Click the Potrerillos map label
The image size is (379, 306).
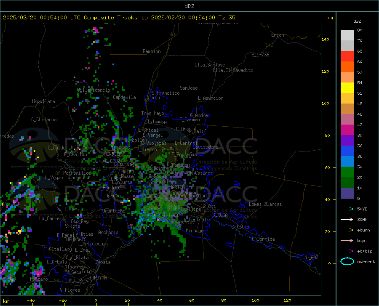[x=77, y=173]
